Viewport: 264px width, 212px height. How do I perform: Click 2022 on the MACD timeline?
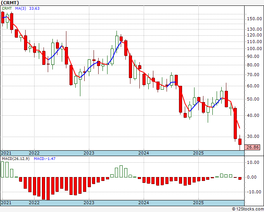click(x=34, y=203)
